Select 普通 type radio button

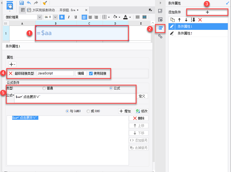pos(44,88)
